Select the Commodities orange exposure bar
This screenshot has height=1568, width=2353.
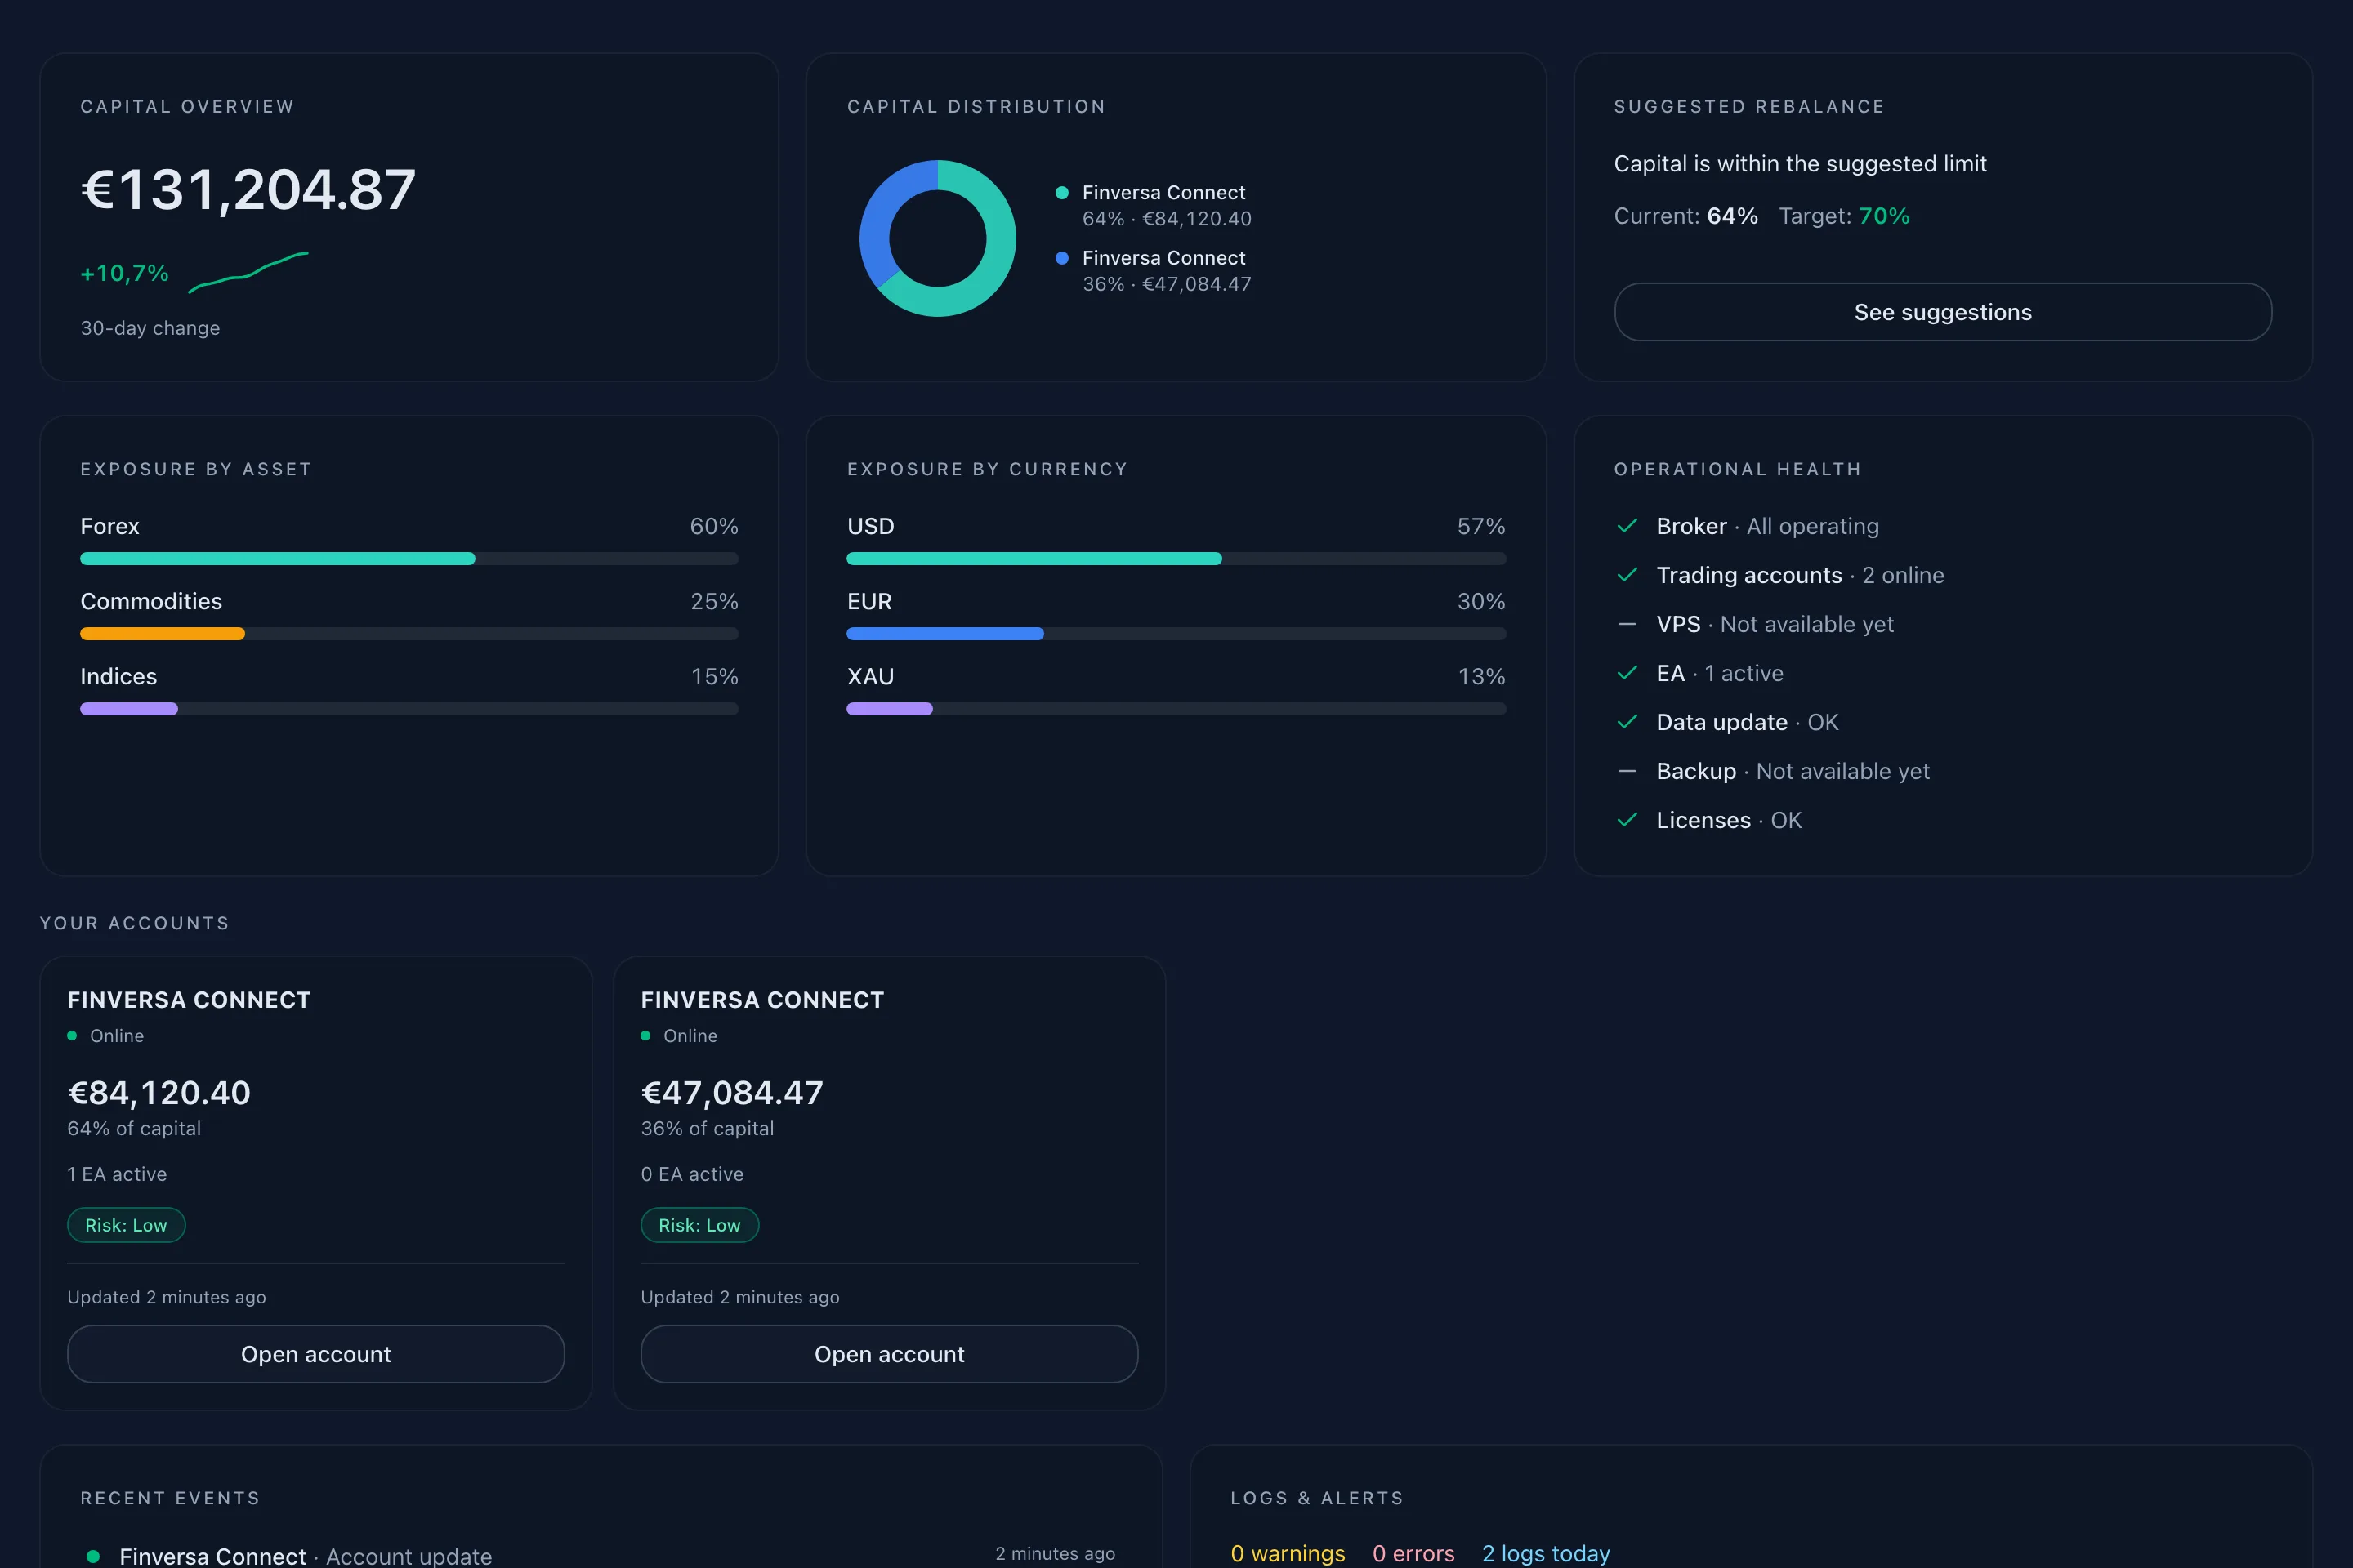162,634
